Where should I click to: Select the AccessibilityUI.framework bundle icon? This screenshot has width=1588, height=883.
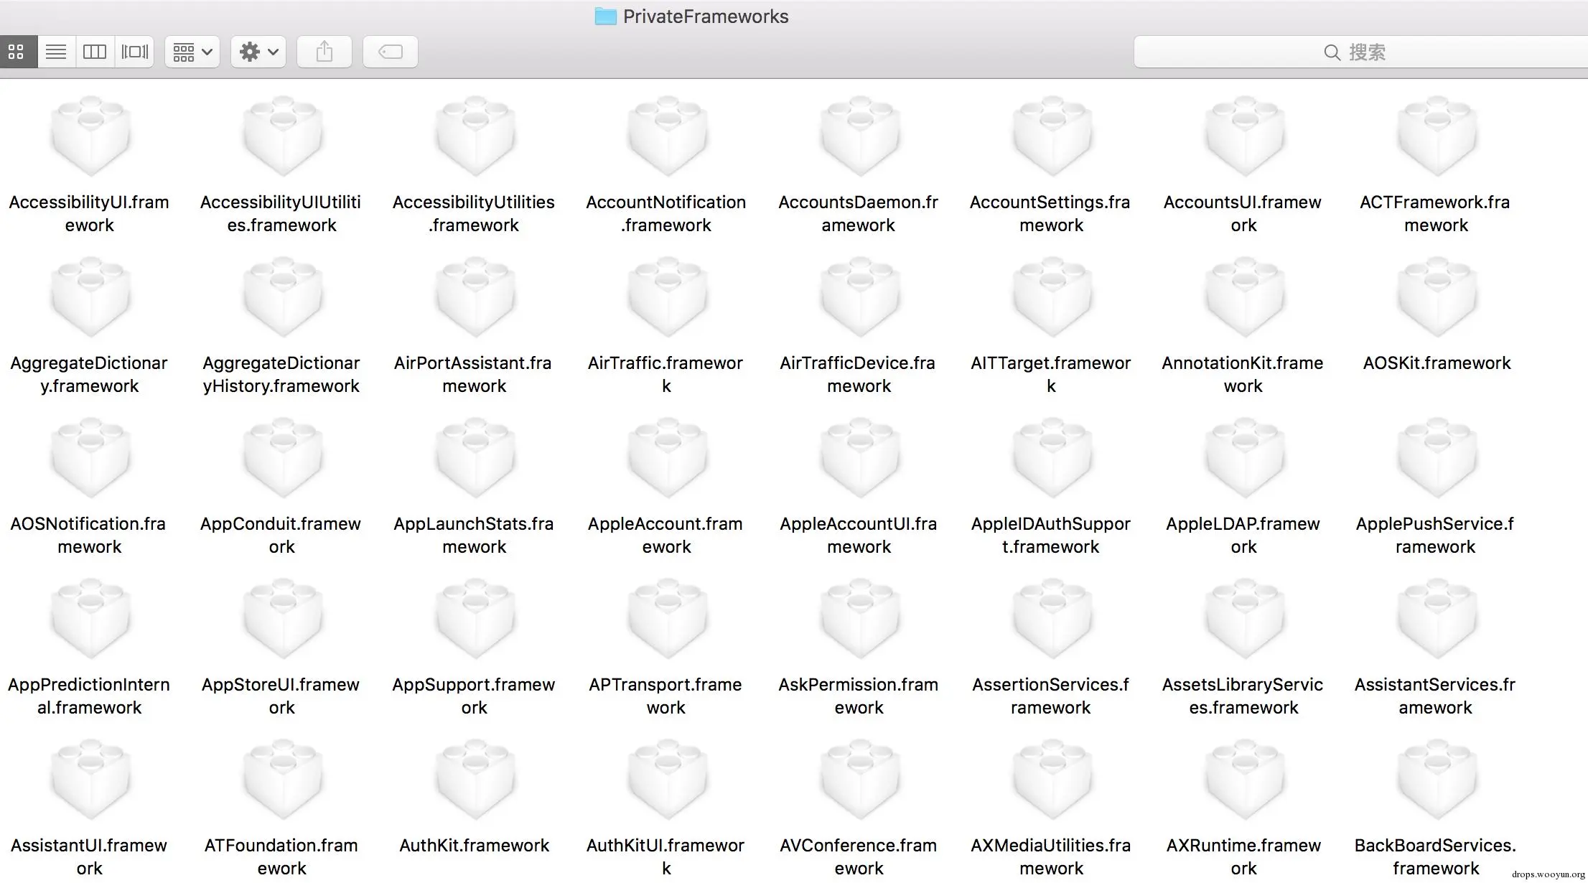click(x=90, y=136)
